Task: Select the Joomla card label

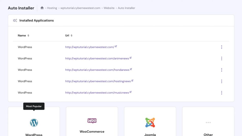Action: 150,134
